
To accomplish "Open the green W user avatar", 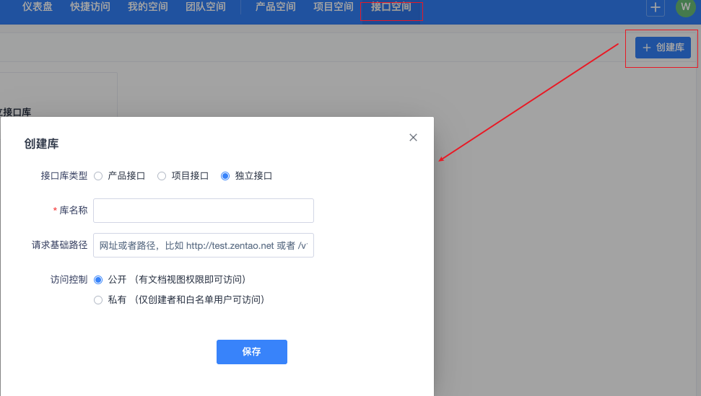I will coord(685,7).
